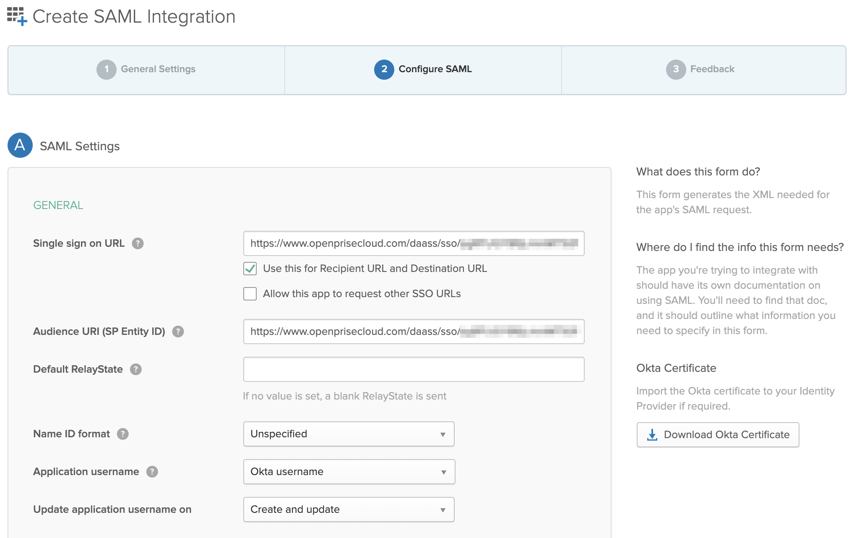Uncheck 'Use this for Recipient URL and Destination URL'
Image resolution: width=854 pixels, height=538 pixels.
coord(250,269)
